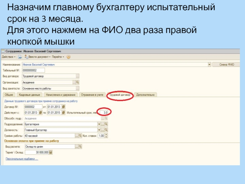Screen dimensions: 245x184
Task: Click magnifier icon beside Вид расчета field
Action: (x=81, y=147)
